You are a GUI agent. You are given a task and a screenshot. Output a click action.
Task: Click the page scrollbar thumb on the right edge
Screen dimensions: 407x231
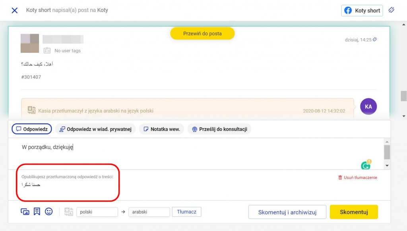[403, 96]
